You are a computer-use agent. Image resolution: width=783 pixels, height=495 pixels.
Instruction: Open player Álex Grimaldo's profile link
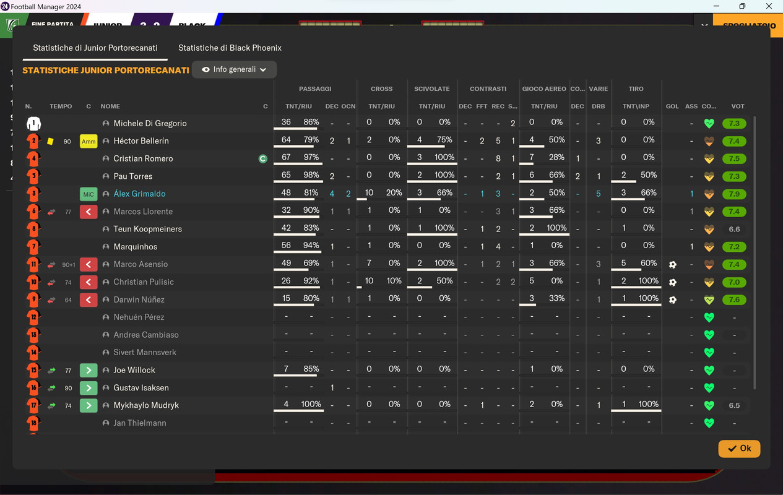tap(139, 194)
